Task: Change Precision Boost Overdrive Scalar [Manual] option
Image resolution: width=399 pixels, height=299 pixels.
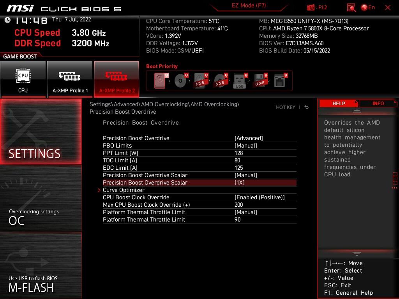Action: coord(199,175)
